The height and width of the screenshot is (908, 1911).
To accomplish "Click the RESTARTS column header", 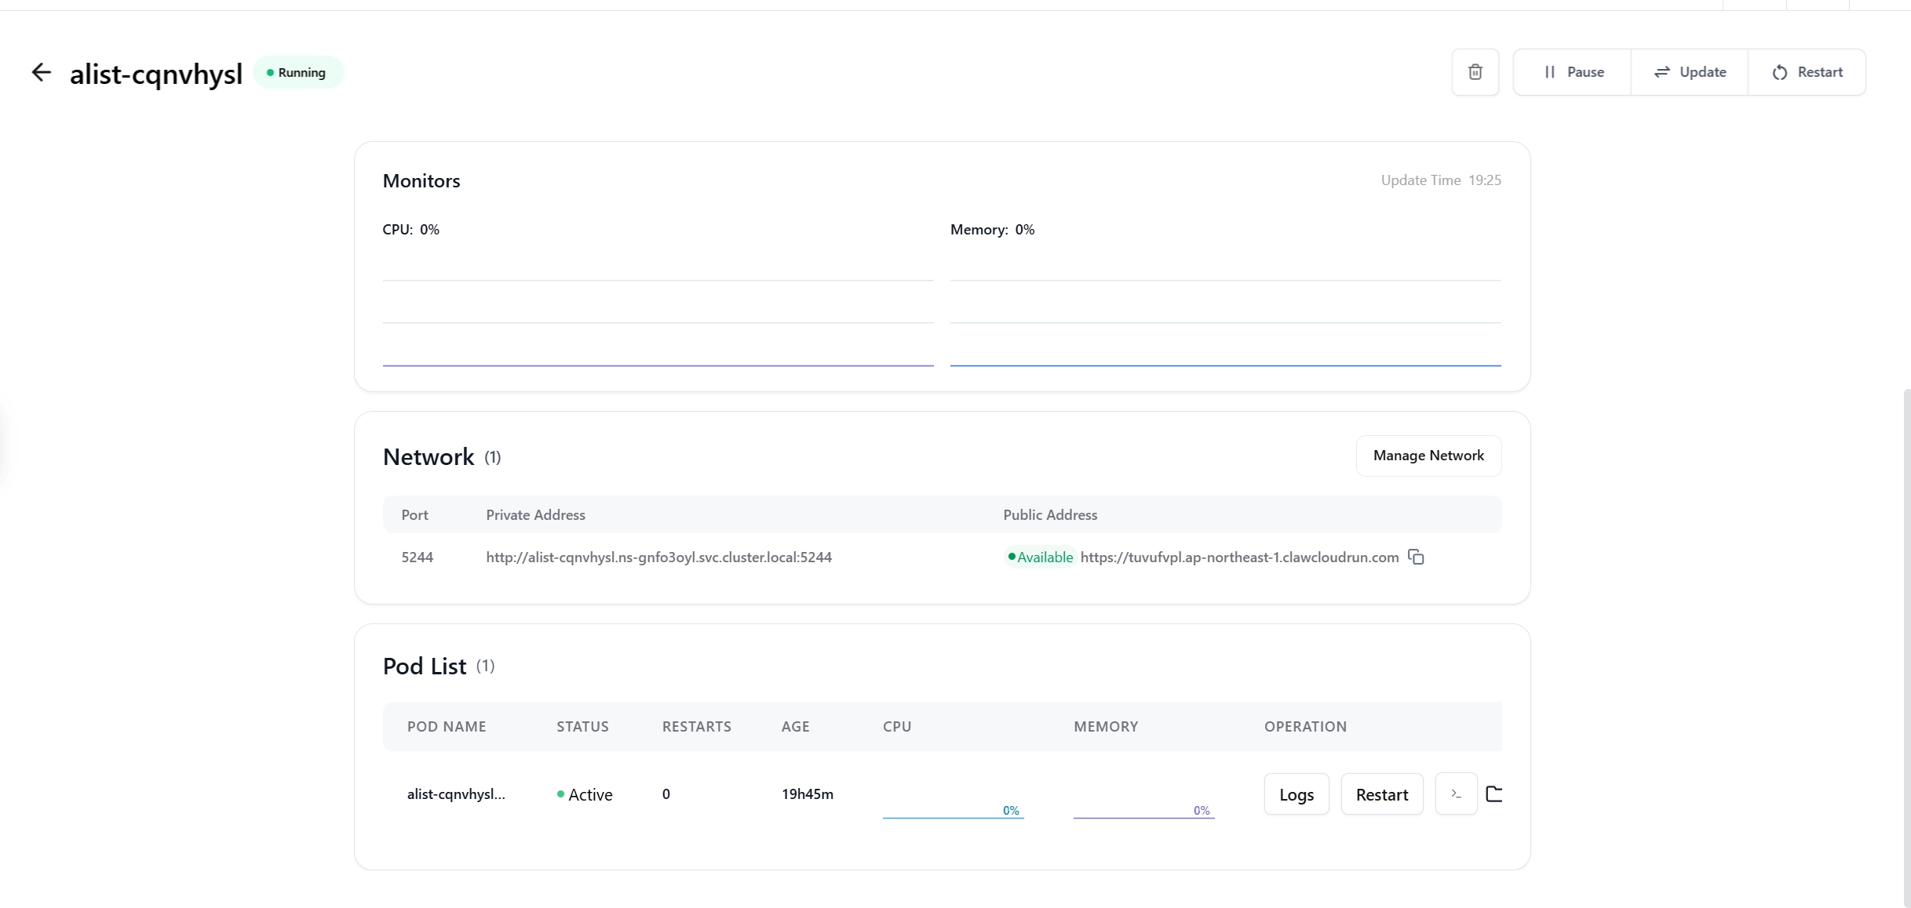I will click(x=696, y=727).
